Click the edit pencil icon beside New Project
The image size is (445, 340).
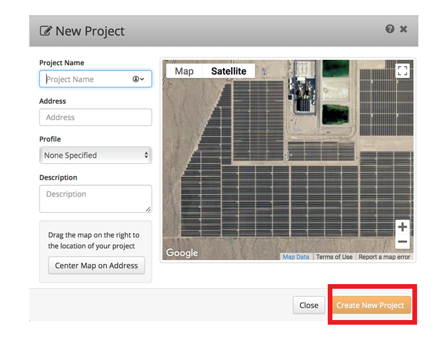click(x=46, y=31)
